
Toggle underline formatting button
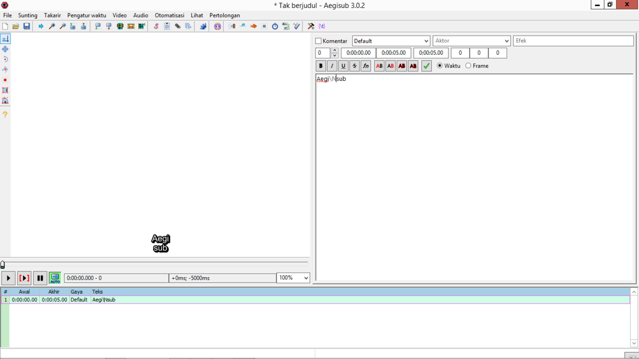point(343,66)
